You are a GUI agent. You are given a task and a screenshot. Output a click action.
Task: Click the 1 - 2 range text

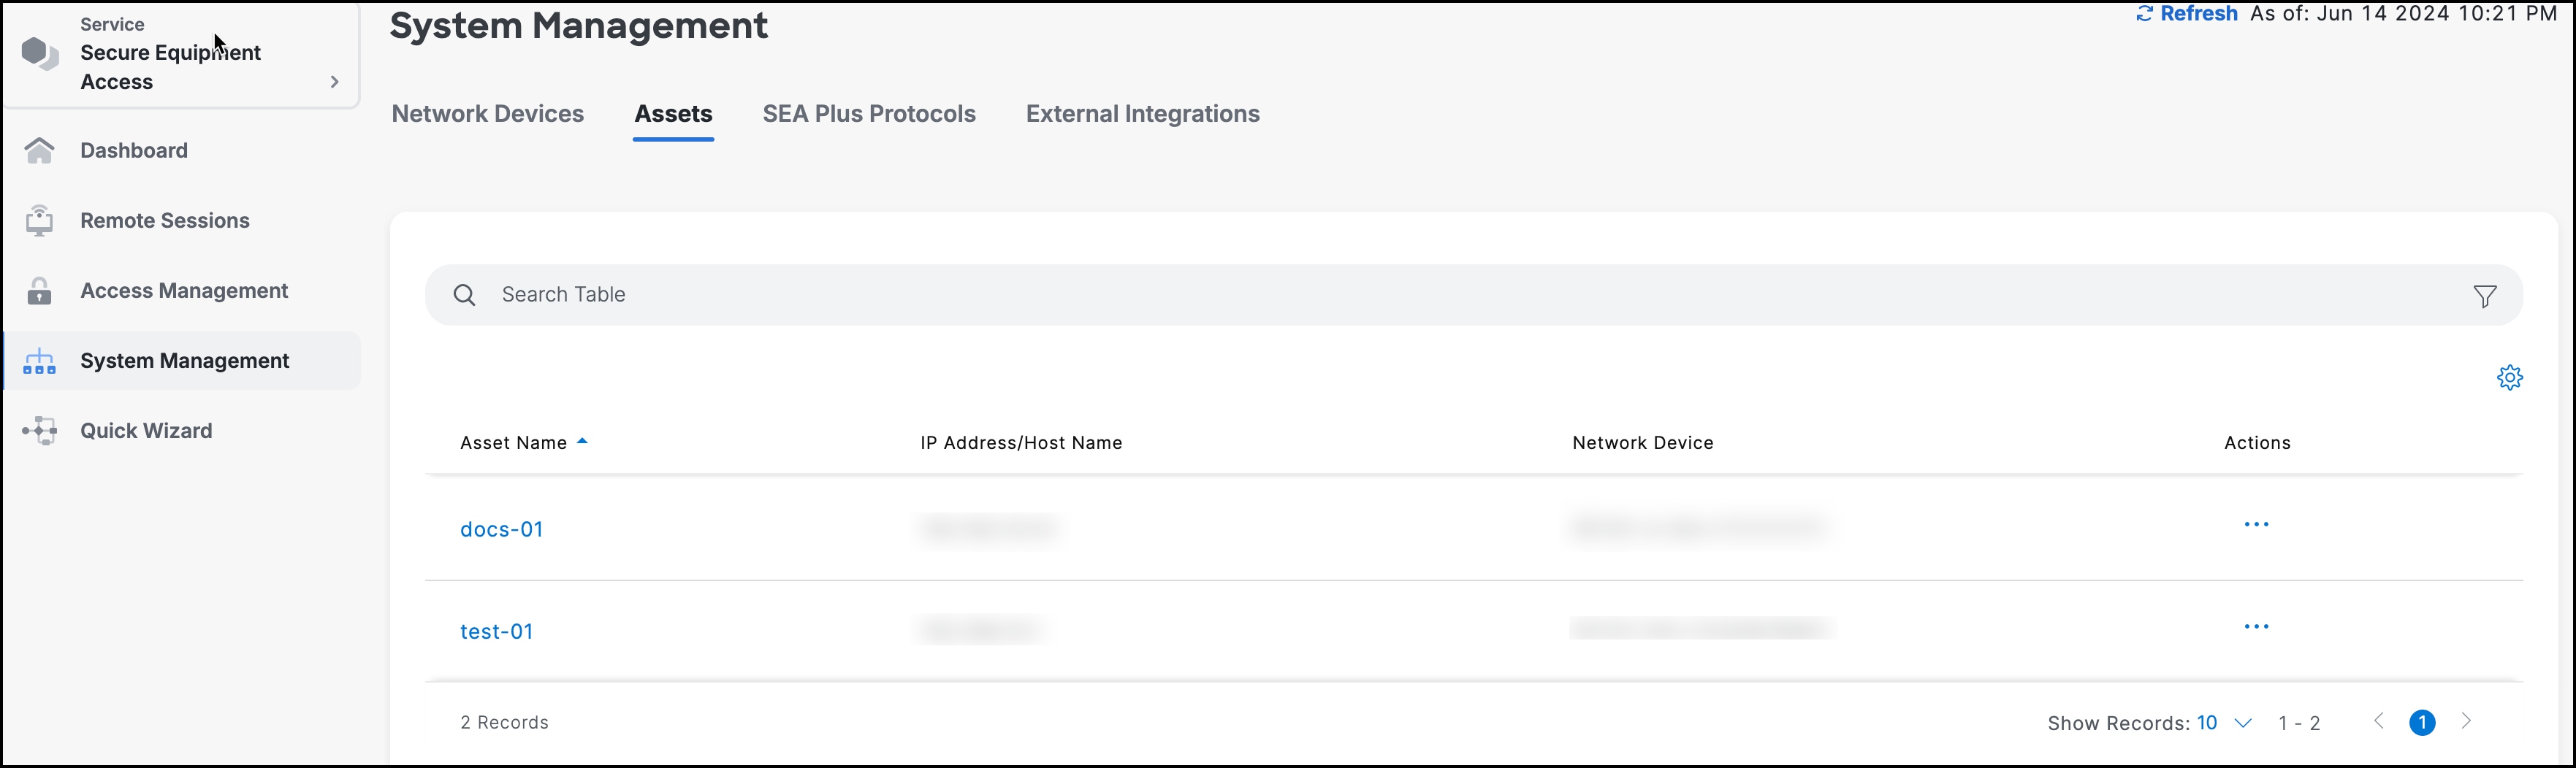[2299, 723]
